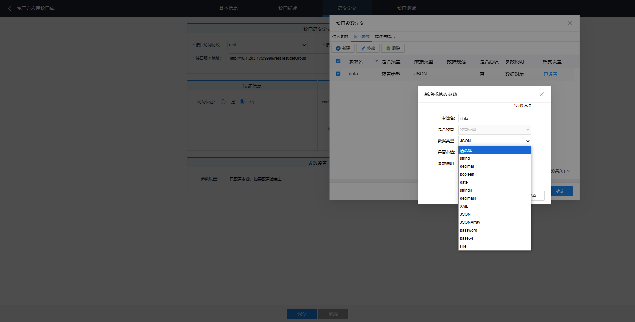Pick boolean from the data type list

pos(467,174)
